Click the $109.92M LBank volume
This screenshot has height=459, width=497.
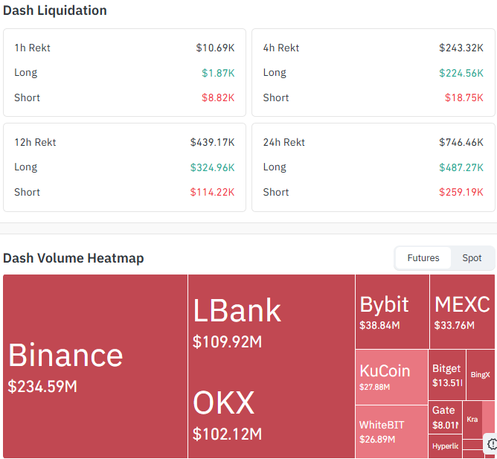(x=227, y=341)
